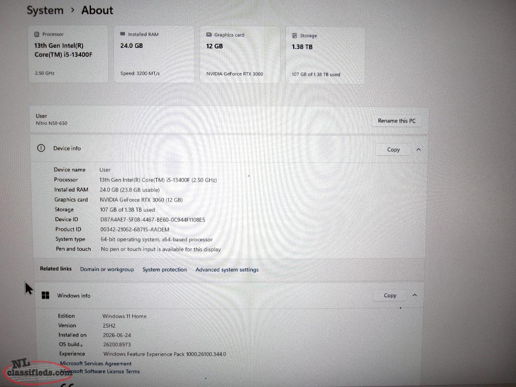Image resolution: width=516 pixels, height=387 pixels.
Task: Open System protection link
Action: (x=165, y=270)
